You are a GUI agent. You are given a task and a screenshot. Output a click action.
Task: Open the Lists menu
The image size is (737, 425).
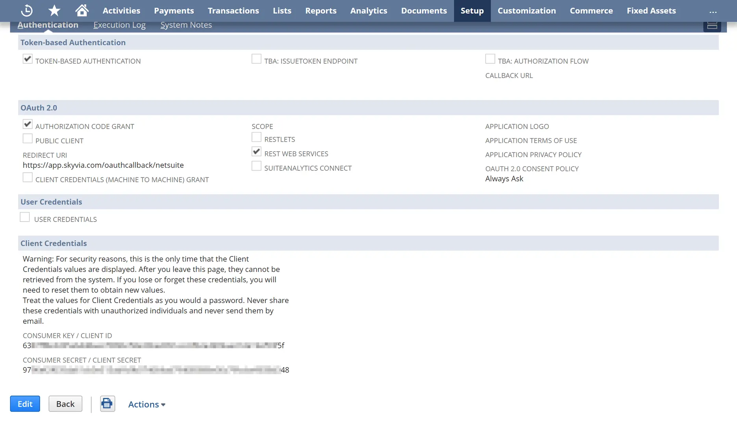[x=282, y=11]
